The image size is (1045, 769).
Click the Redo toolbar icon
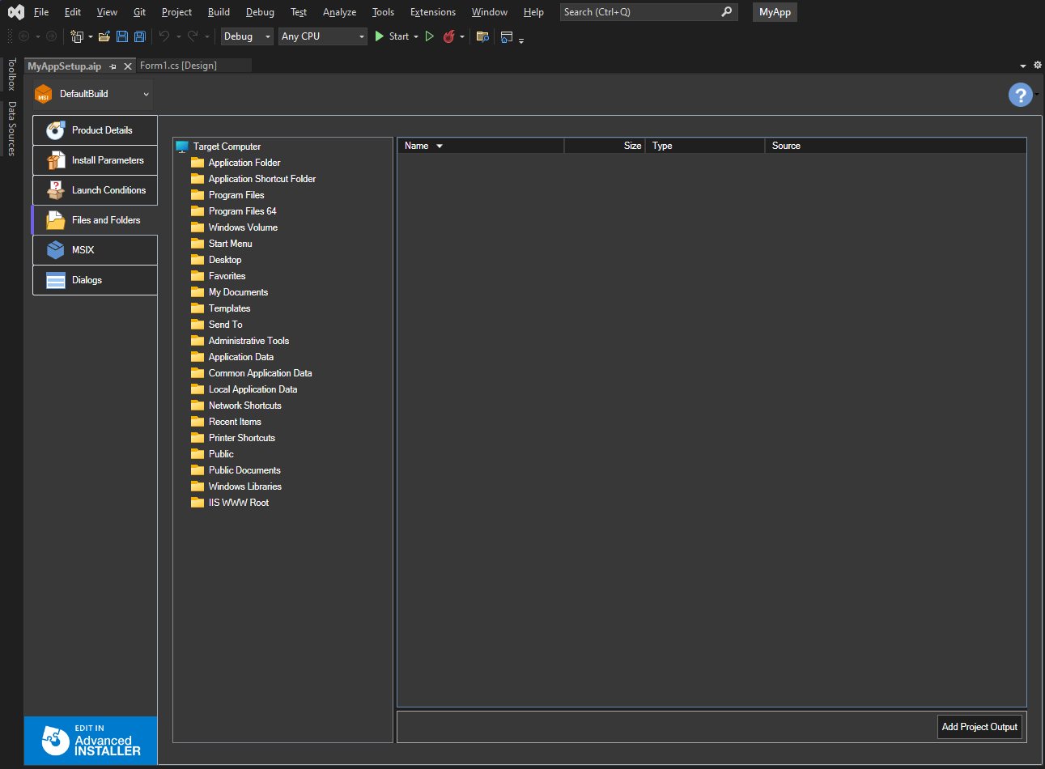click(193, 36)
